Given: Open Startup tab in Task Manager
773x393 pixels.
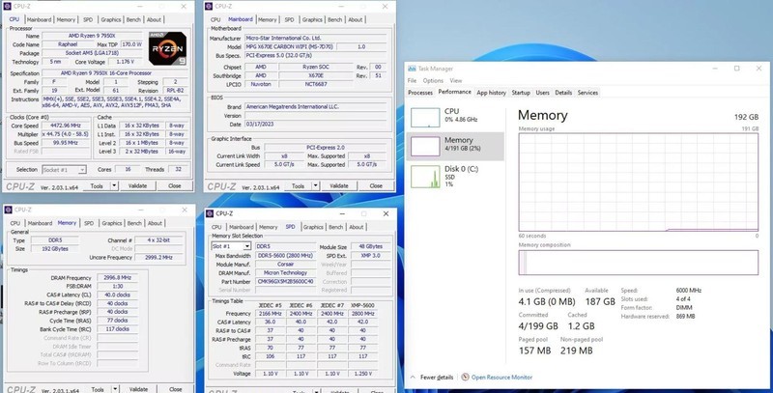Looking at the screenshot, I should tap(521, 93).
